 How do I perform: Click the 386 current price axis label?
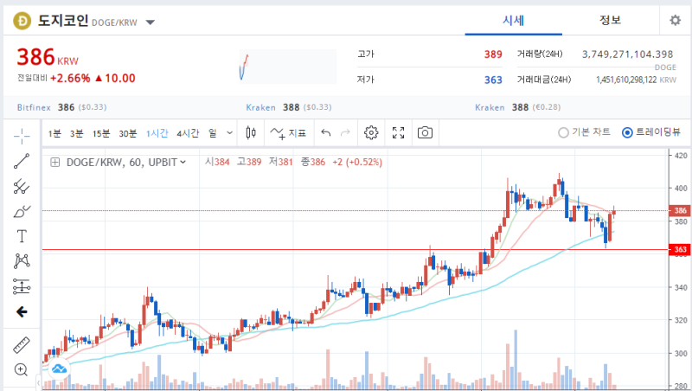click(x=680, y=210)
